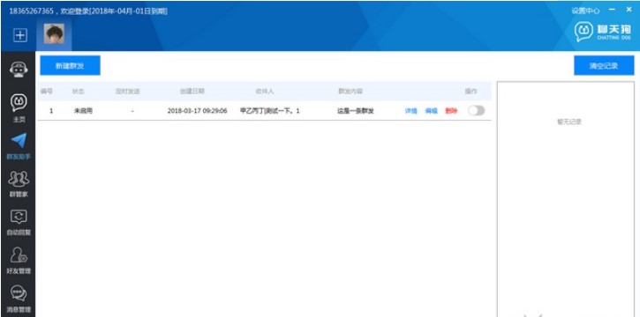The image size is (640, 317).
Task: Click the 未启用 status cell
Action: pyautogui.click(x=83, y=111)
